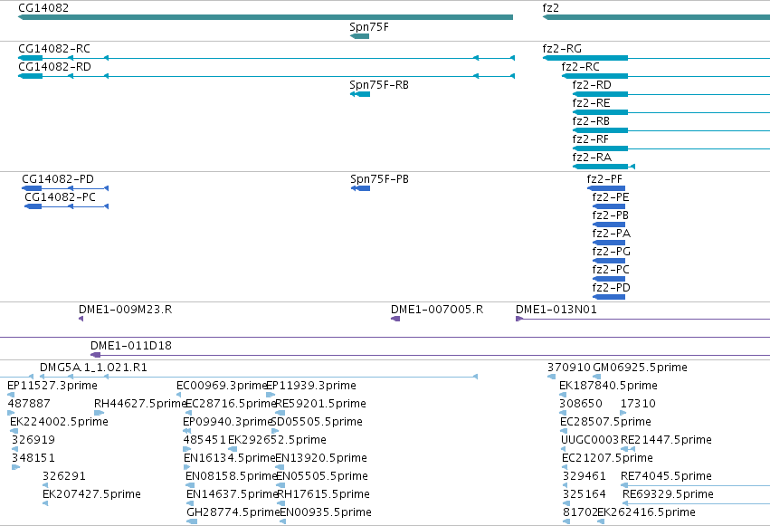Select EST EK187840.5prime
The image size is (770, 526).
[563, 395]
